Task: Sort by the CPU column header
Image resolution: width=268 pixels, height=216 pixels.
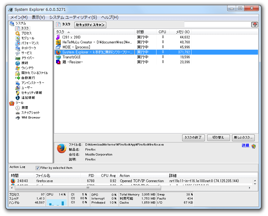Action: 163,32
